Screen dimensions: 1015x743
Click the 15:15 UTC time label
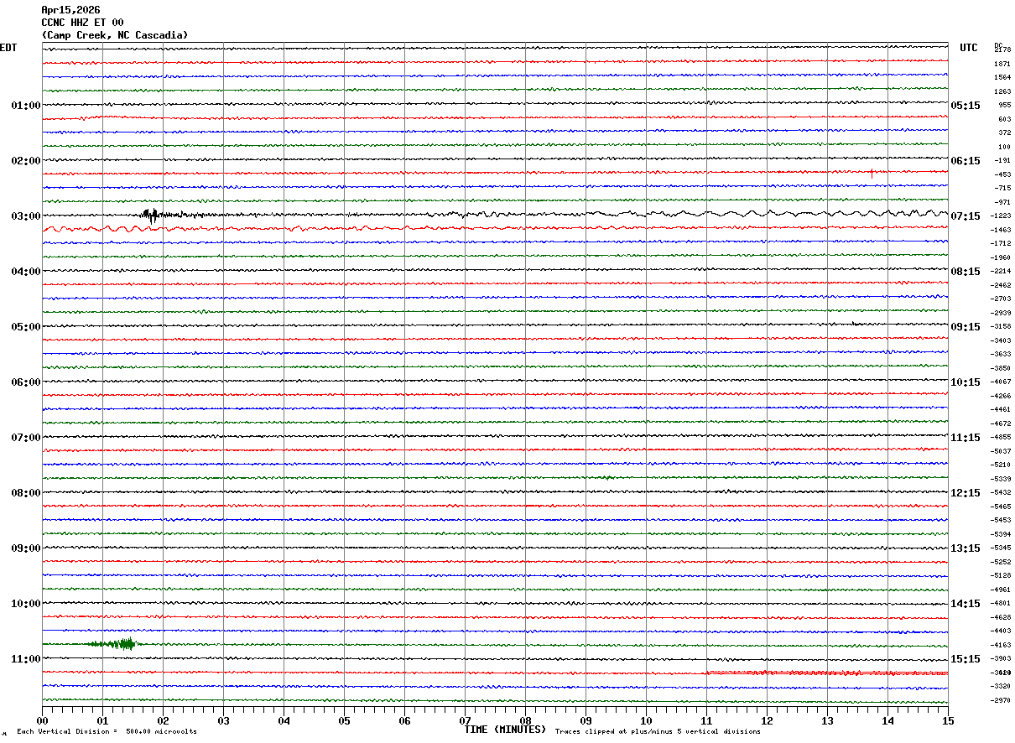[x=966, y=659]
